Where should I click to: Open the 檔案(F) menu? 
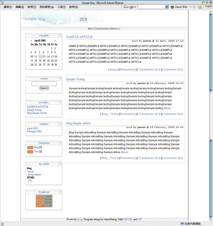[8, 7]
